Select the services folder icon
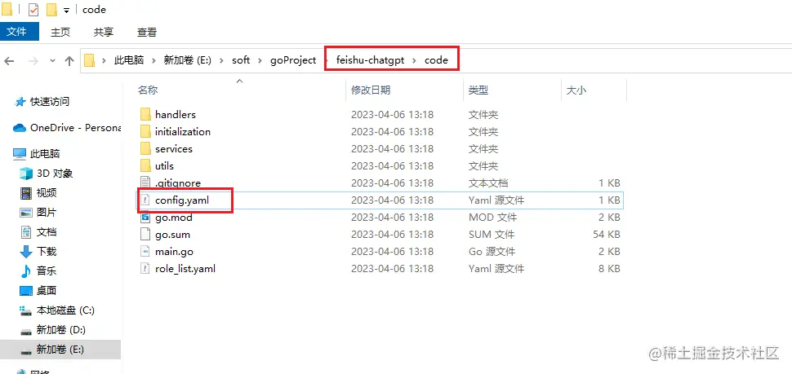 click(145, 148)
